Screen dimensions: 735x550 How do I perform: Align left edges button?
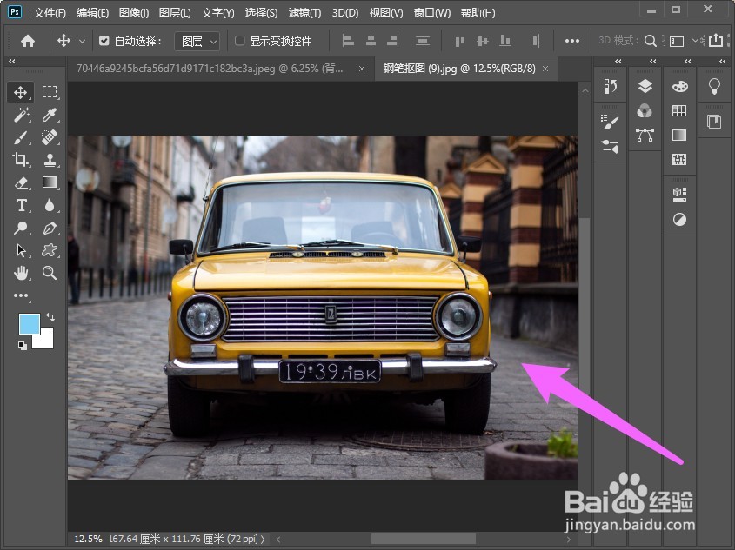click(348, 41)
